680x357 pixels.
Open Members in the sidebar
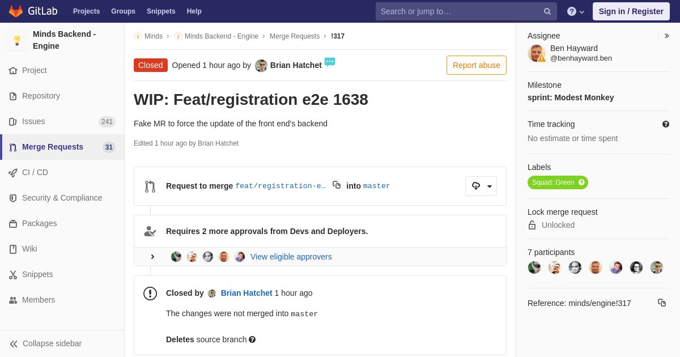coord(62,300)
